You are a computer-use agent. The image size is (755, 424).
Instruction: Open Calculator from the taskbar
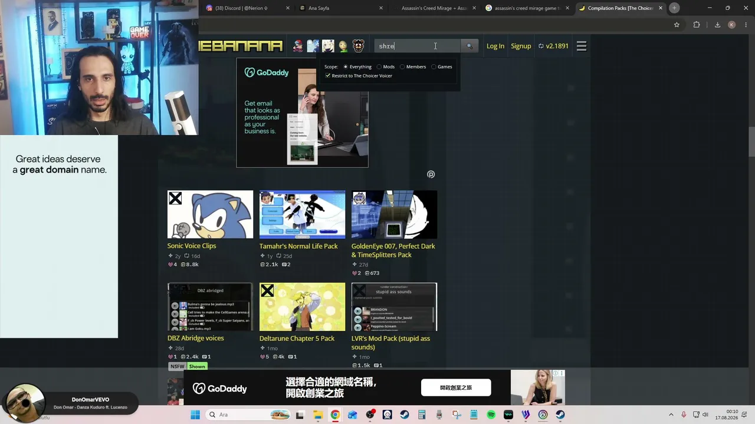(422, 415)
